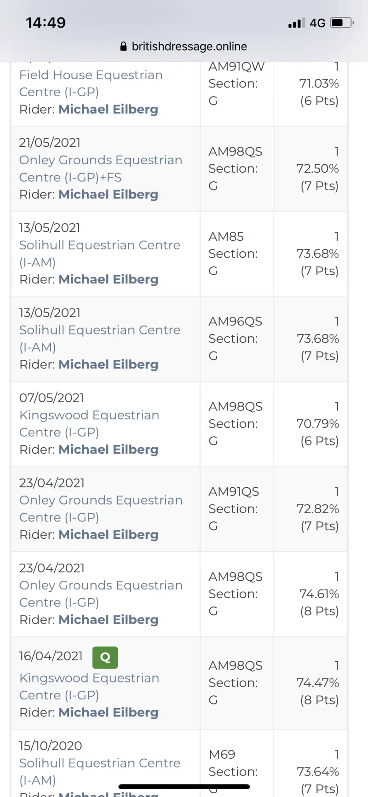This screenshot has height=797, width=368.
Task: Open Field House Equestrian Centre (I-GP) link
Action: 91,83
